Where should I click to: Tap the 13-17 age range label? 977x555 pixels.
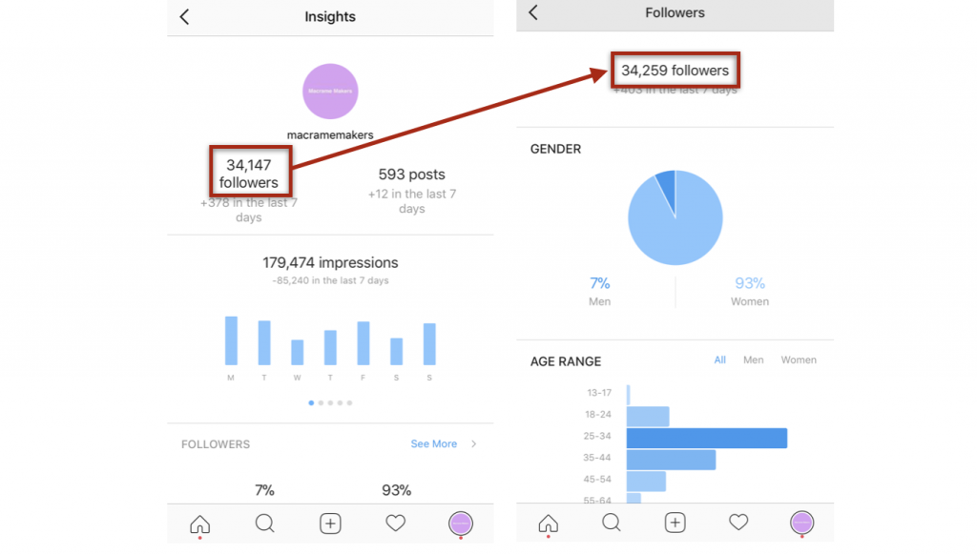[599, 393]
